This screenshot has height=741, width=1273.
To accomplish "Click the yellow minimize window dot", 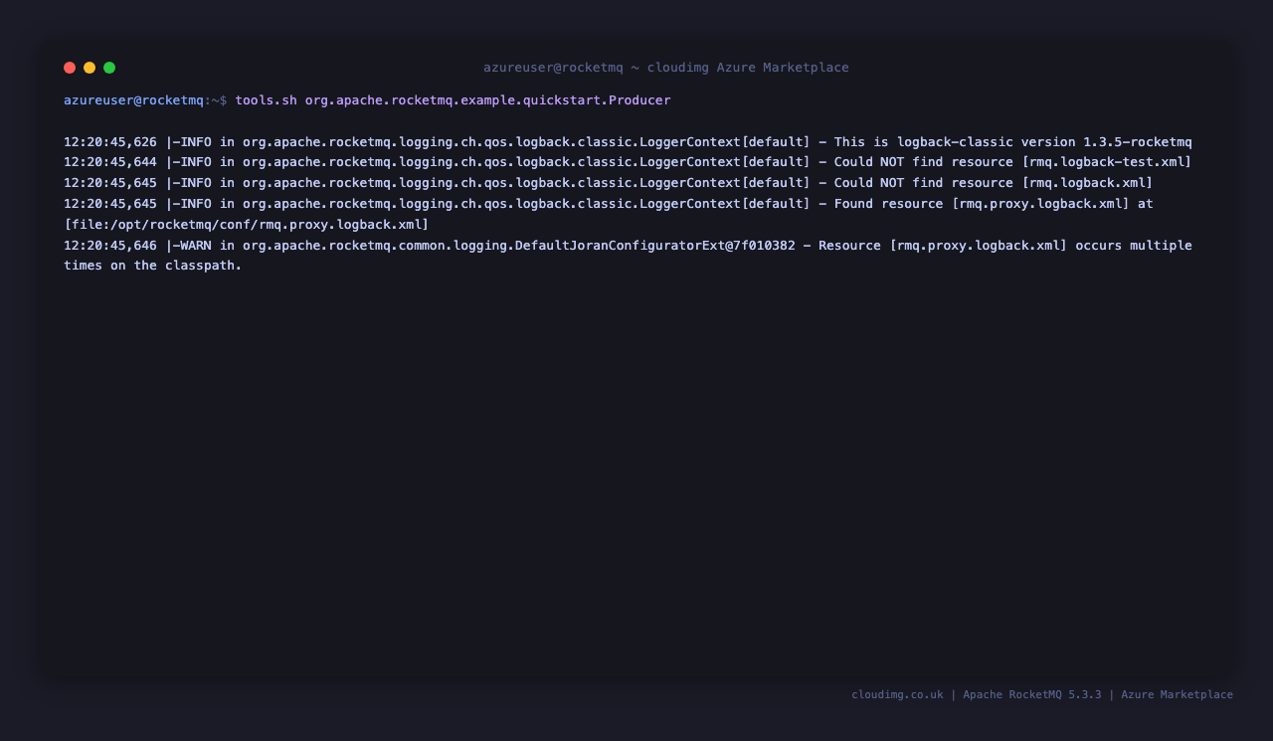I will pyautogui.click(x=90, y=68).
